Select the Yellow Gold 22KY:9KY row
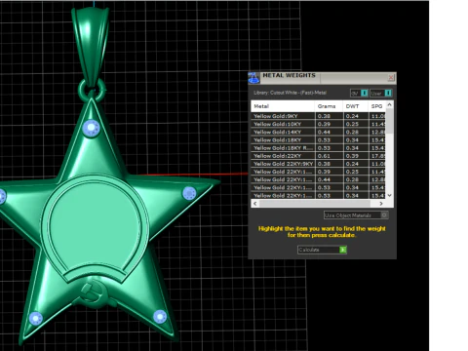This screenshot has width=468, height=351. pyautogui.click(x=319, y=164)
